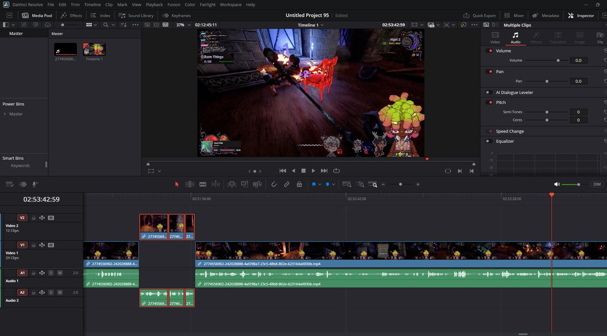Toggle the Volume section enable switch
Screen dimensions: 607x336
point(489,51)
